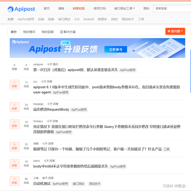Filter by 前端 category
The width and height of the screenshot is (191, 191).
coord(51,19)
